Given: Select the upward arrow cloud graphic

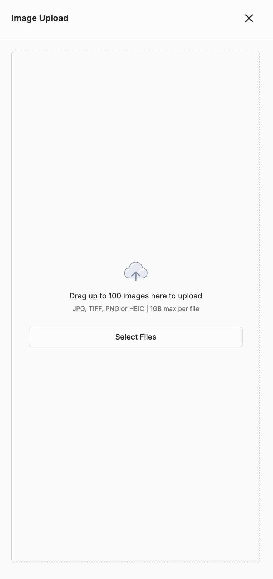Looking at the screenshot, I should coord(136,271).
